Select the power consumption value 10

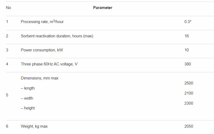click(x=187, y=50)
